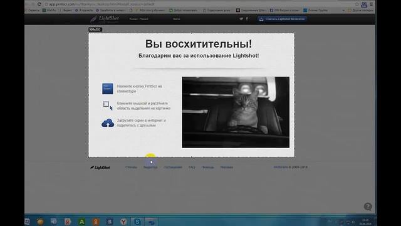Click the round help question mark icon
The height and width of the screenshot is (226, 401).
tap(368, 207)
